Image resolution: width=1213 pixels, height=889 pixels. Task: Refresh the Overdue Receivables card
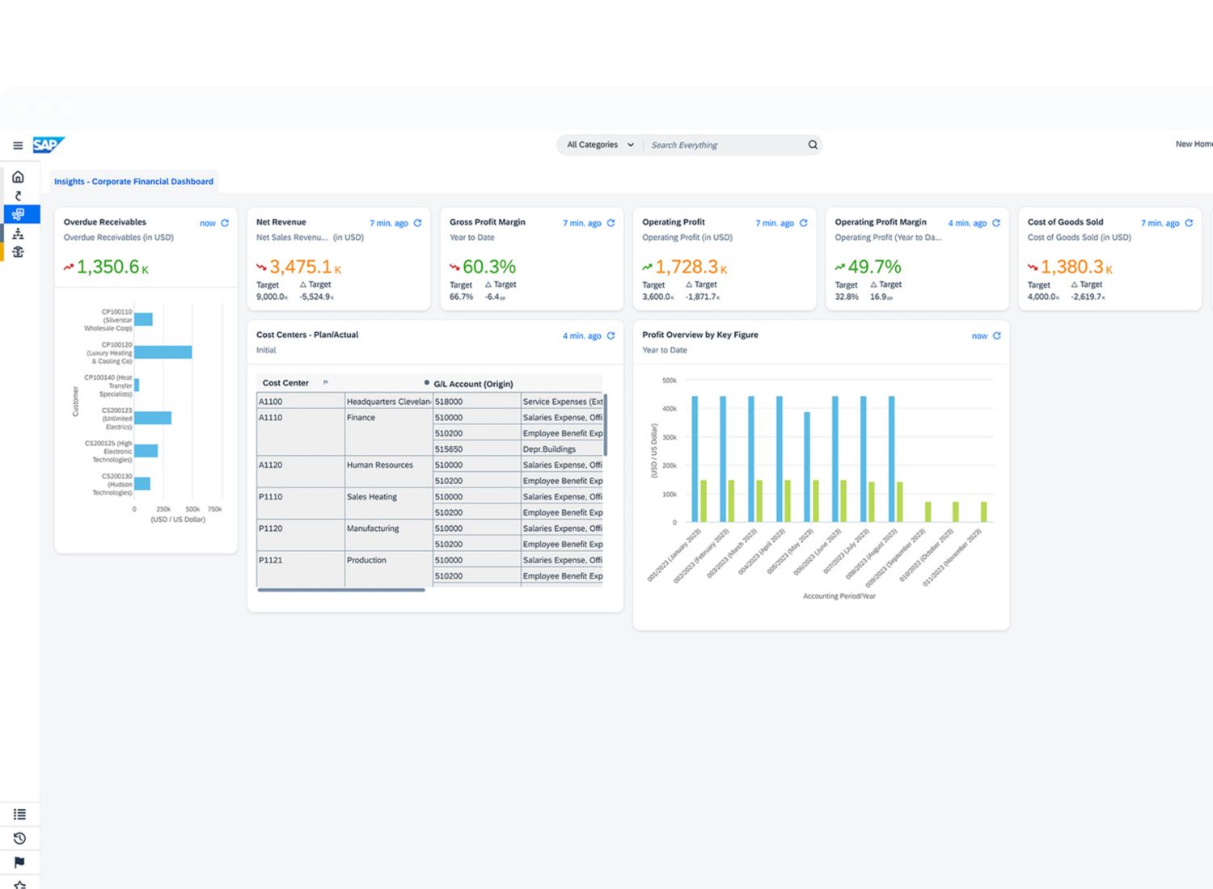click(x=225, y=223)
